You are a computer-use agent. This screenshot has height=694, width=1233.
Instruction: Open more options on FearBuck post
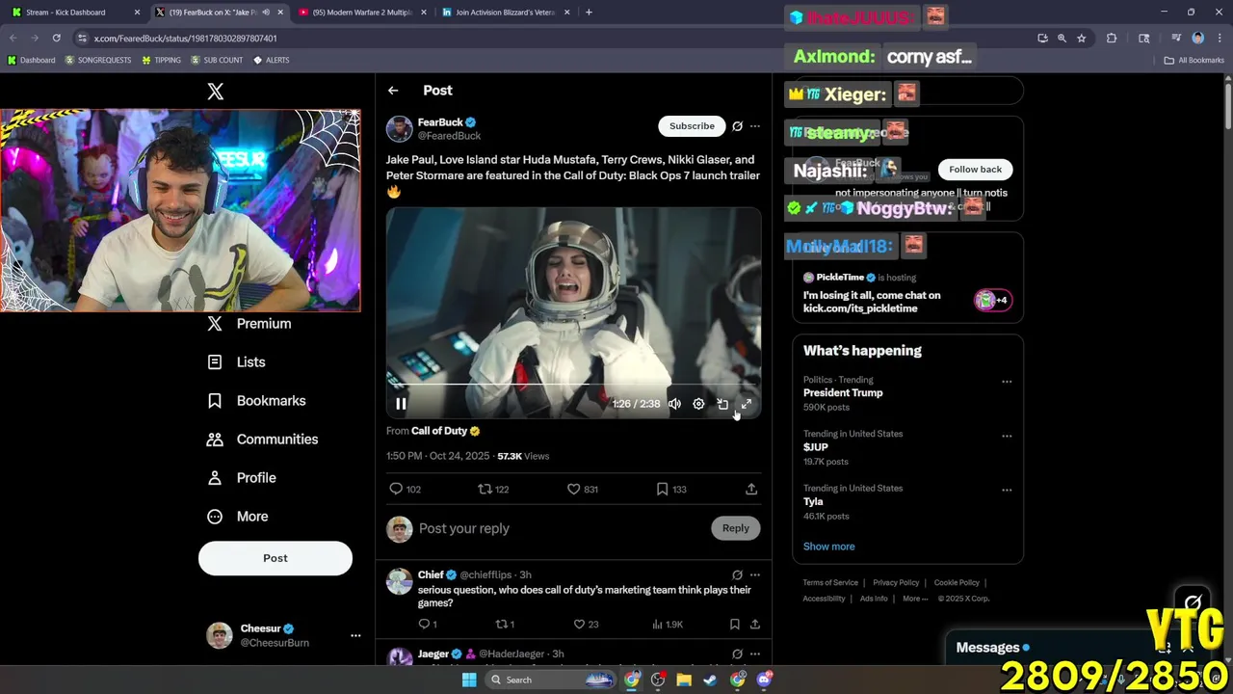click(x=755, y=126)
